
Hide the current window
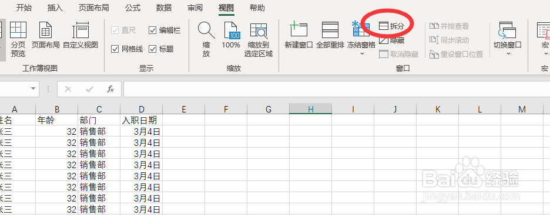392,40
